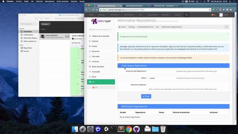Expand Cuentas in the sidebar
238x134 pixels.
101,41
